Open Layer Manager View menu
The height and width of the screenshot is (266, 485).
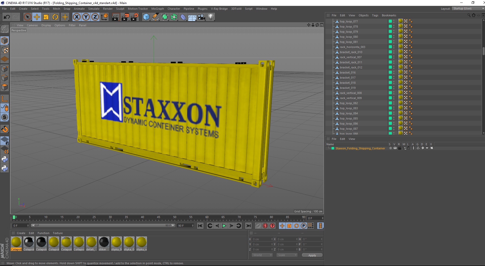coord(352,139)
